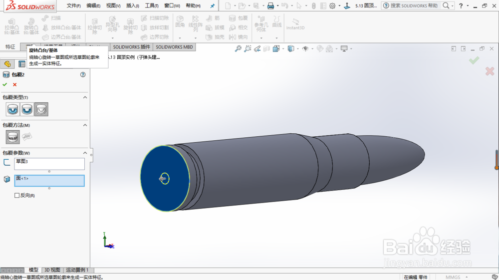Image resolution: width=499 pixels, height=280 pixels.
Task: Open the 曲线 dropdown arrow
Action: pos(276,38)
